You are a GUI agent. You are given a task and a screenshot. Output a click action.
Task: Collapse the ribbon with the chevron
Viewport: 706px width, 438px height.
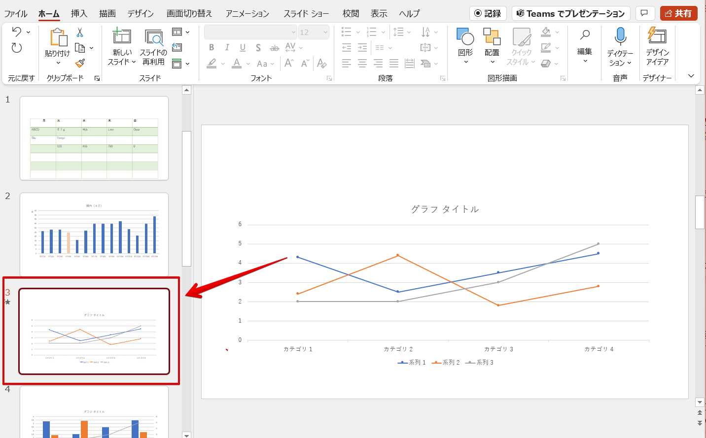691,75
